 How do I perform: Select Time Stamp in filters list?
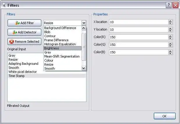point(47,76)
